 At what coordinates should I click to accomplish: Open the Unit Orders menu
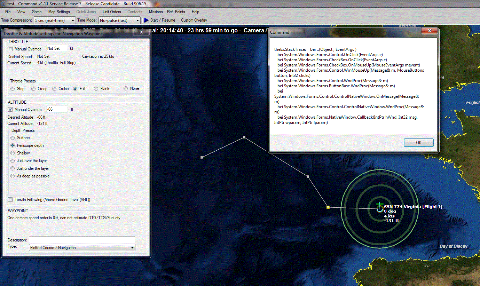[x=112, y=12]
